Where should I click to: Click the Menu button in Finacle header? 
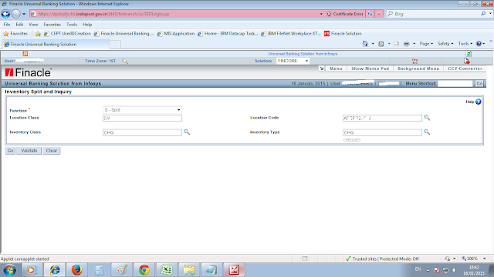336,68
